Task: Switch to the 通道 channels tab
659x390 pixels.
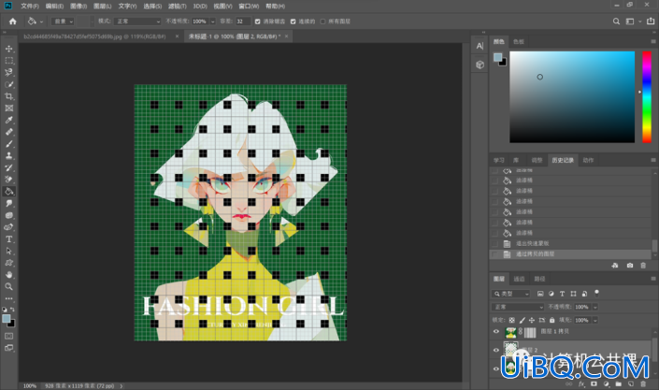Action: pos(519,279)
